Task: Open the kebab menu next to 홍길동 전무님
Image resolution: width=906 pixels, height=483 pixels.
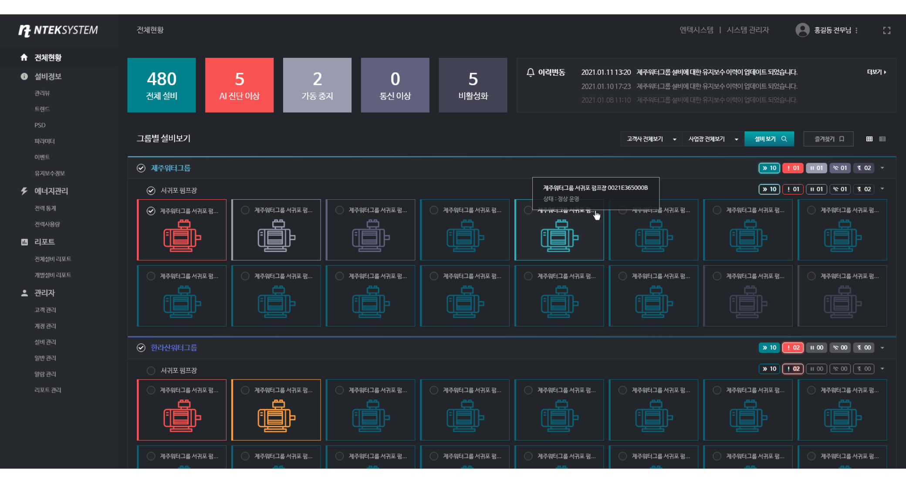Action: coord(856,30)
